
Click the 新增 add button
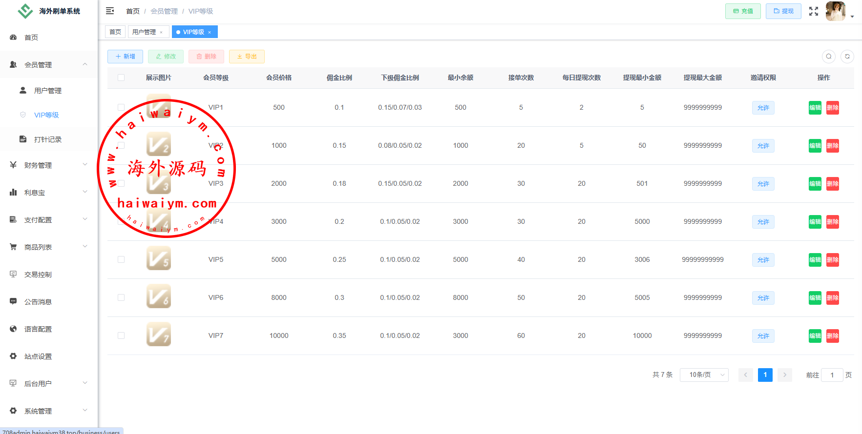pos(125,57)
